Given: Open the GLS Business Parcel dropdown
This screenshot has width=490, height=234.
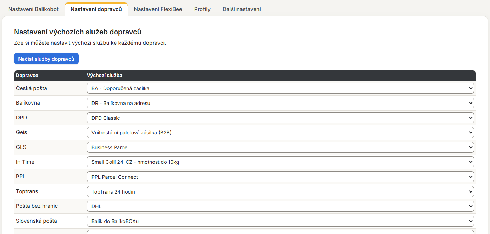Looking at the screenshot, I should (x=280, y=147).
